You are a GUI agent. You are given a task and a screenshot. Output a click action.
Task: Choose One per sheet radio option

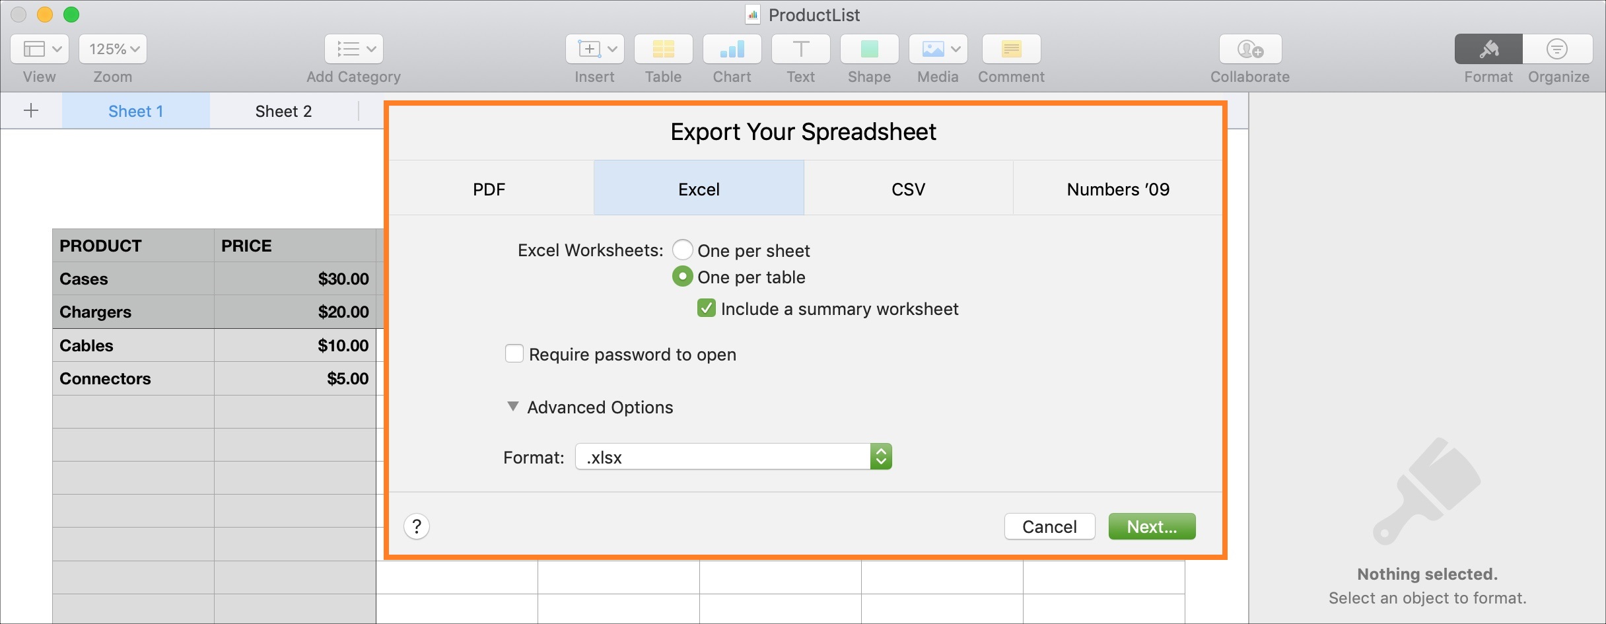(683, 250)
